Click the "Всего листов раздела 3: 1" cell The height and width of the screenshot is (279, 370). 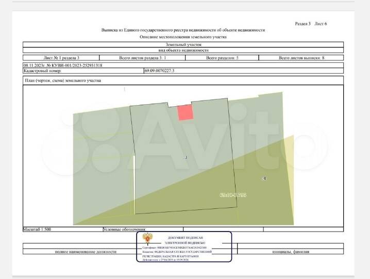point(140,58)
